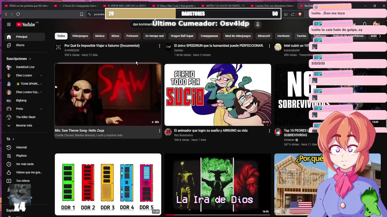Switch to El Villano Más Cruel tab
The image size is (387, 217).
174,6
